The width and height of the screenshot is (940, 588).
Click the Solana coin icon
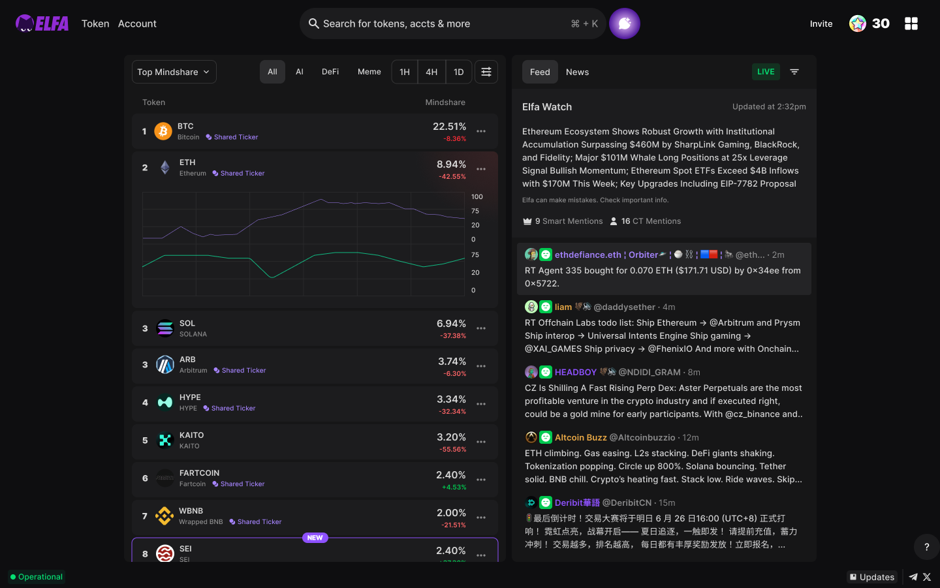[x=165, y=328]
